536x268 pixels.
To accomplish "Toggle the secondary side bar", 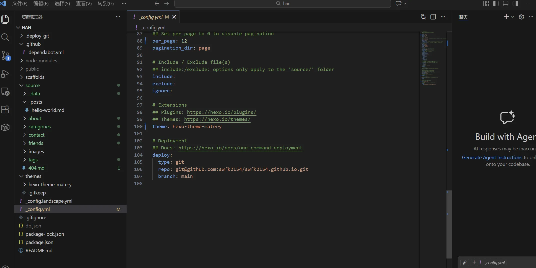I will tap(515, 4).
